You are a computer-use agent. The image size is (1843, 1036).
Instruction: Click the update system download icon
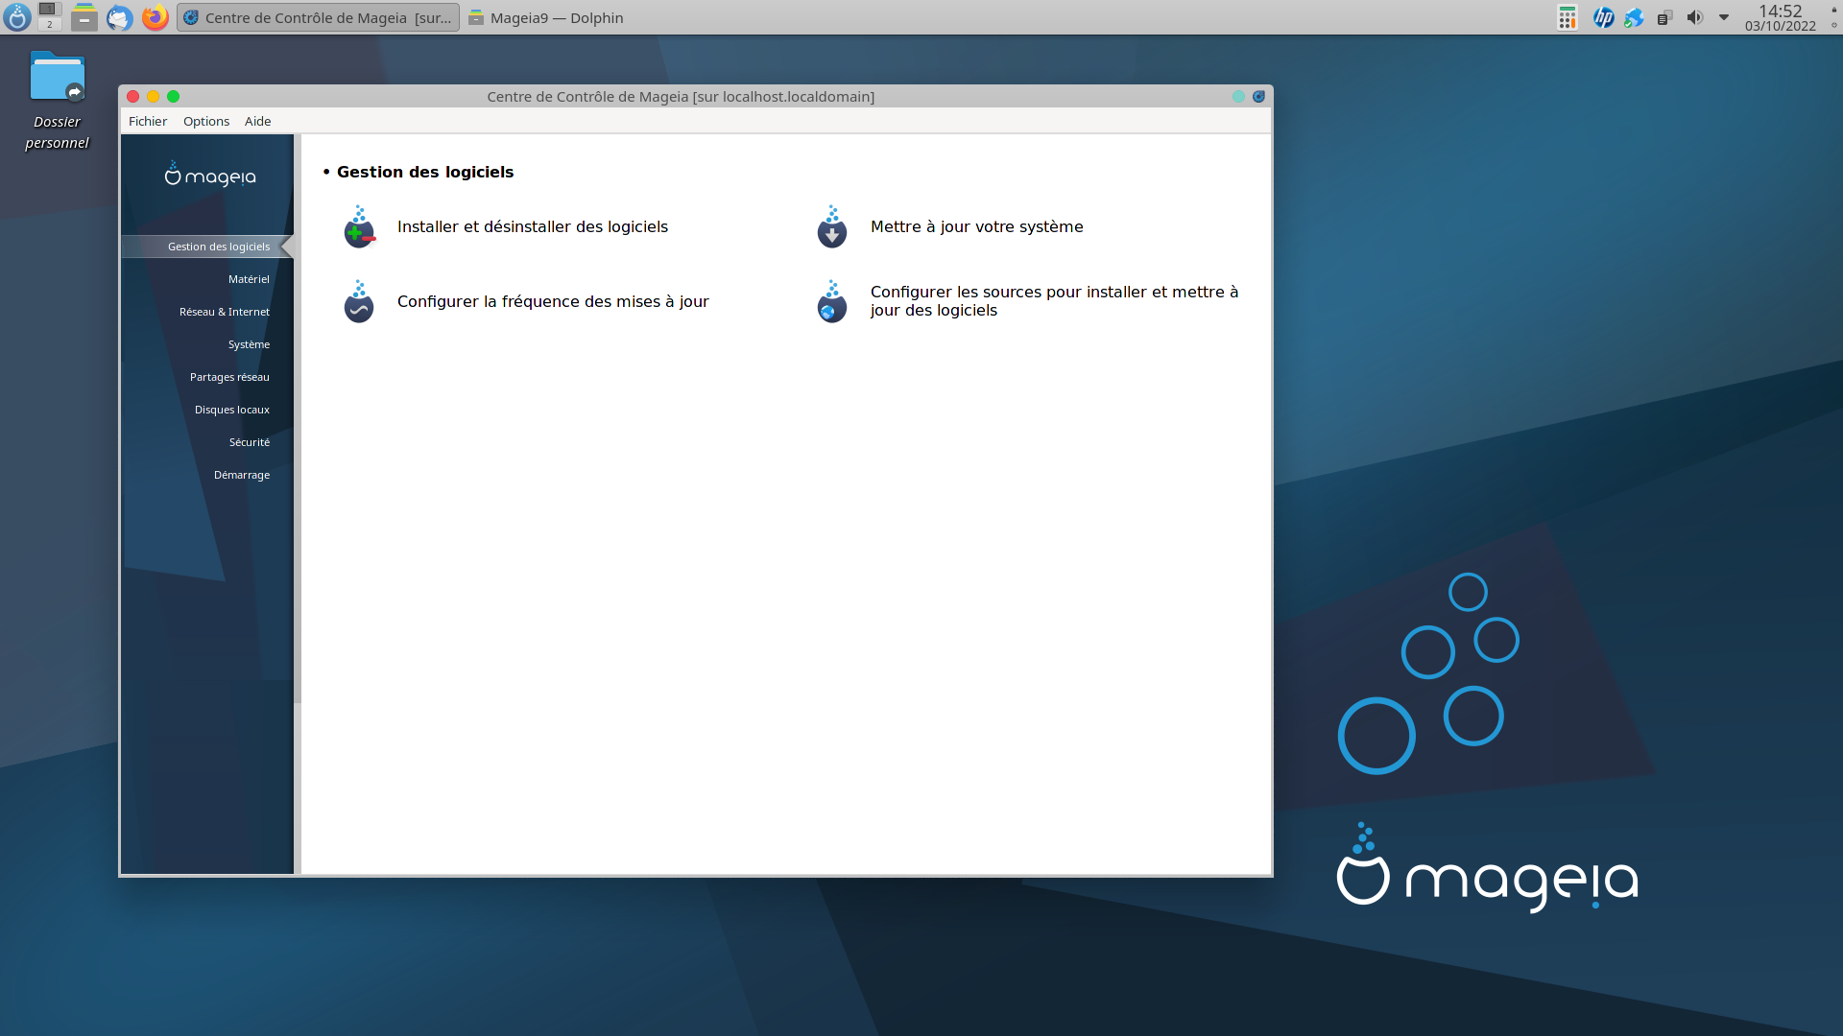pos(832,227)
